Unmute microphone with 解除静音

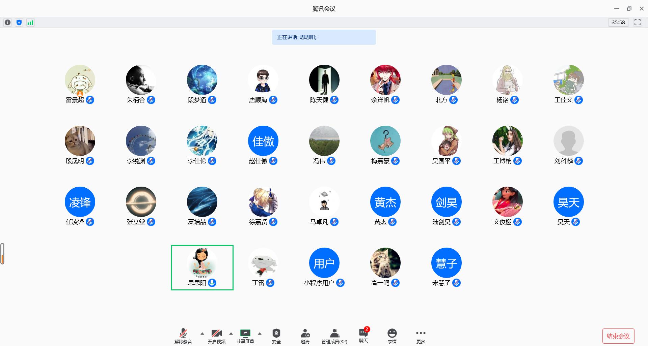183,336
